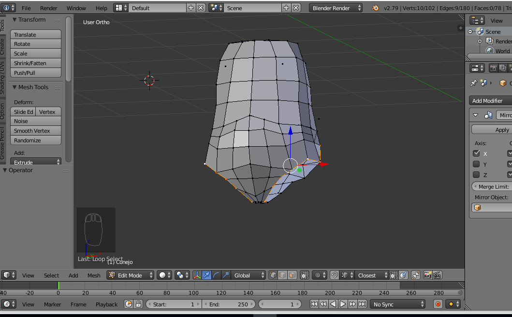Switch to edge select mode
Screen dimensions: 512x317
282,276
